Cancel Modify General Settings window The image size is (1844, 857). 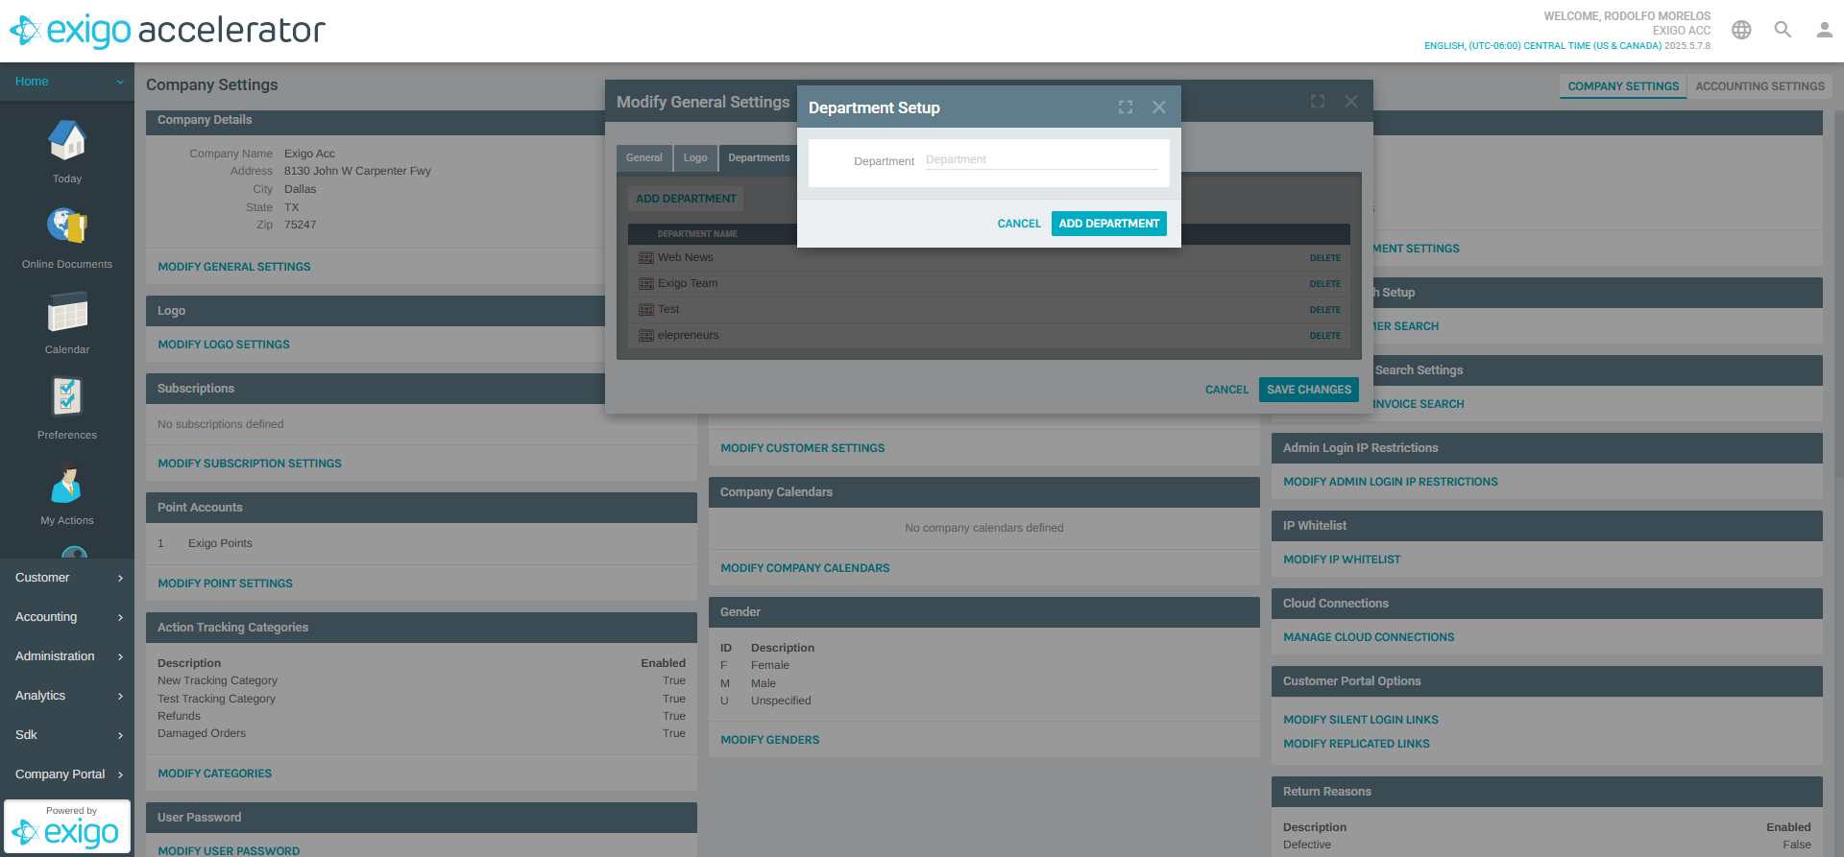(x=1226, y=390)
